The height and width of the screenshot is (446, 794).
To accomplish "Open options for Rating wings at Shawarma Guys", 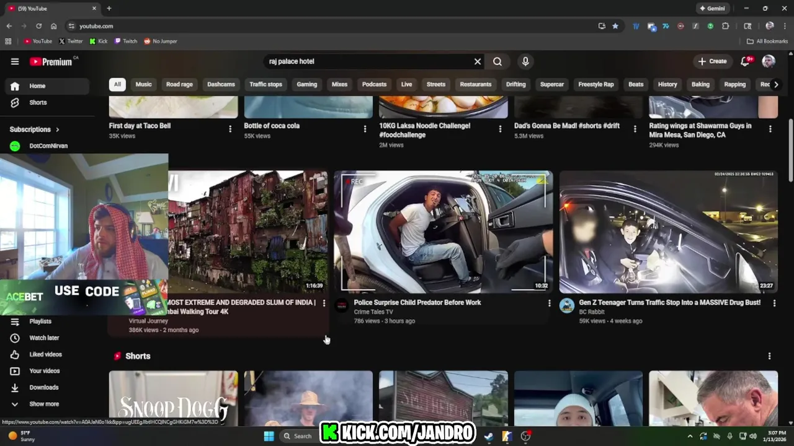I will (770, 129).
